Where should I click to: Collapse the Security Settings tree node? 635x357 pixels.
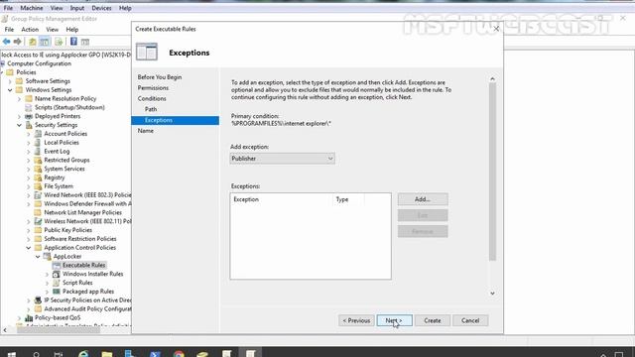[x=20, y=125]
